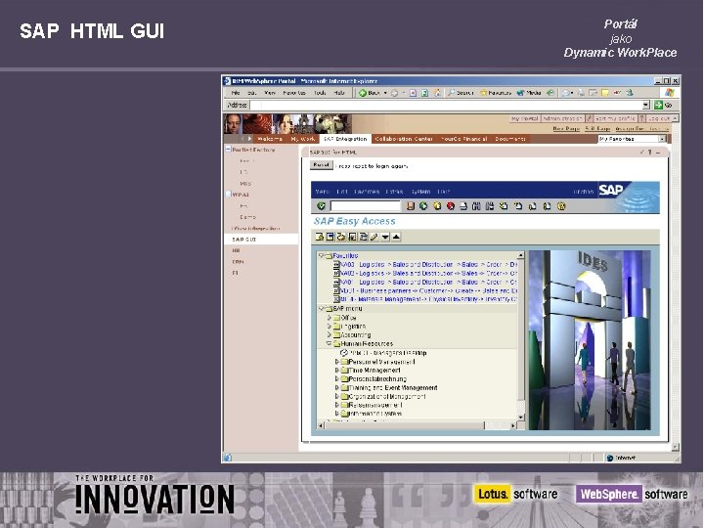Open the File menu in Internet Explorer

pos(236,93)
